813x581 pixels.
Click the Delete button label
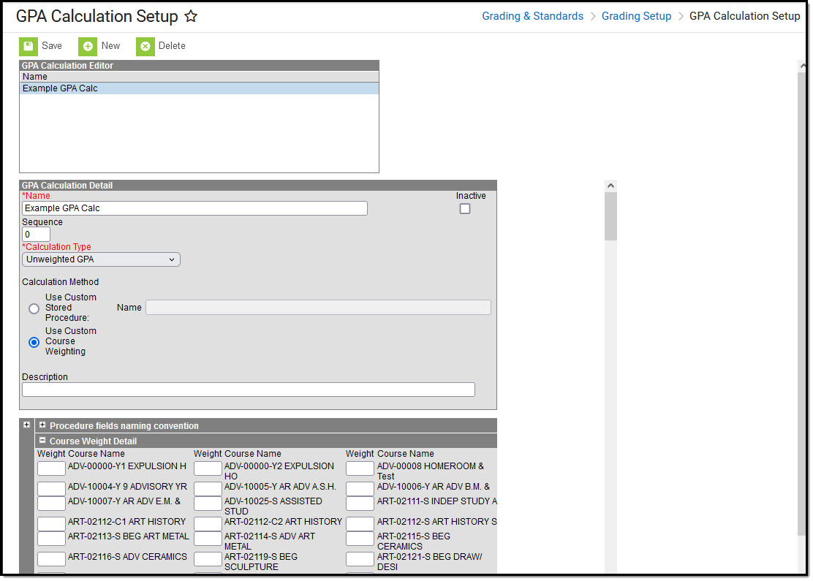coord(172,45)
